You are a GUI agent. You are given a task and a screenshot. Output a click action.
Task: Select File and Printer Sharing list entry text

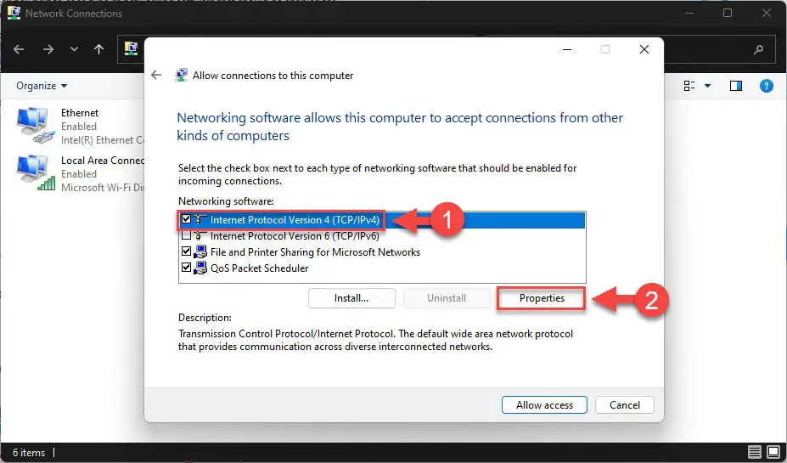315,252
